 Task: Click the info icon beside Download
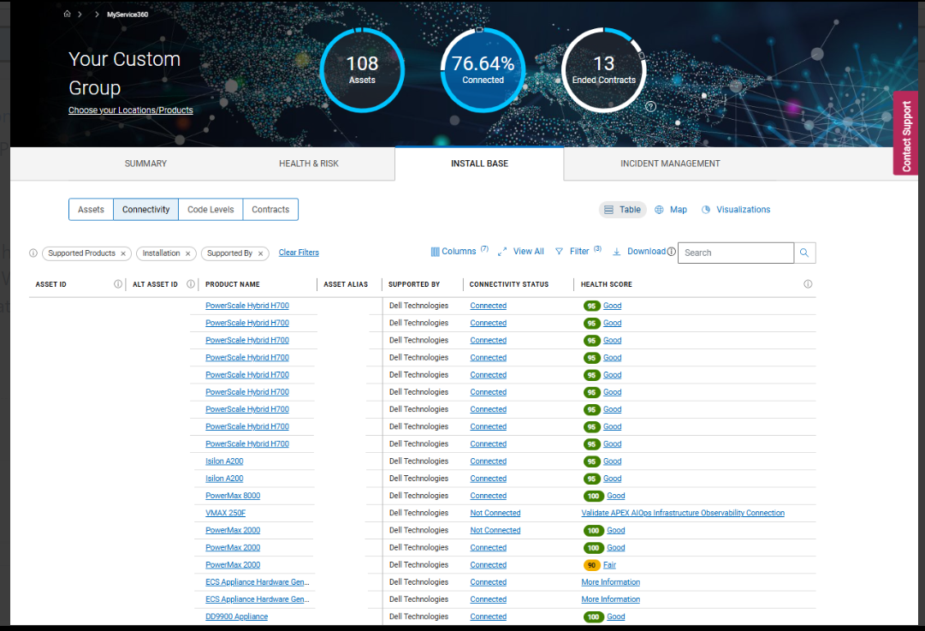click(672, 252)
